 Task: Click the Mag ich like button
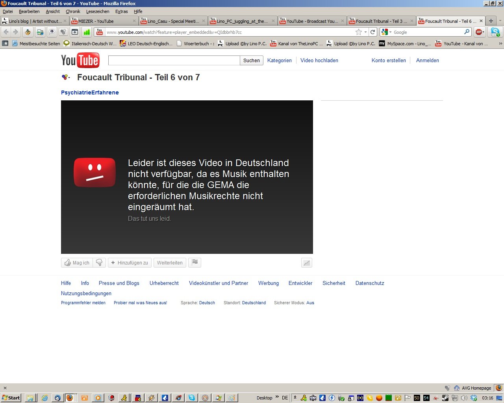pos(77,263)
